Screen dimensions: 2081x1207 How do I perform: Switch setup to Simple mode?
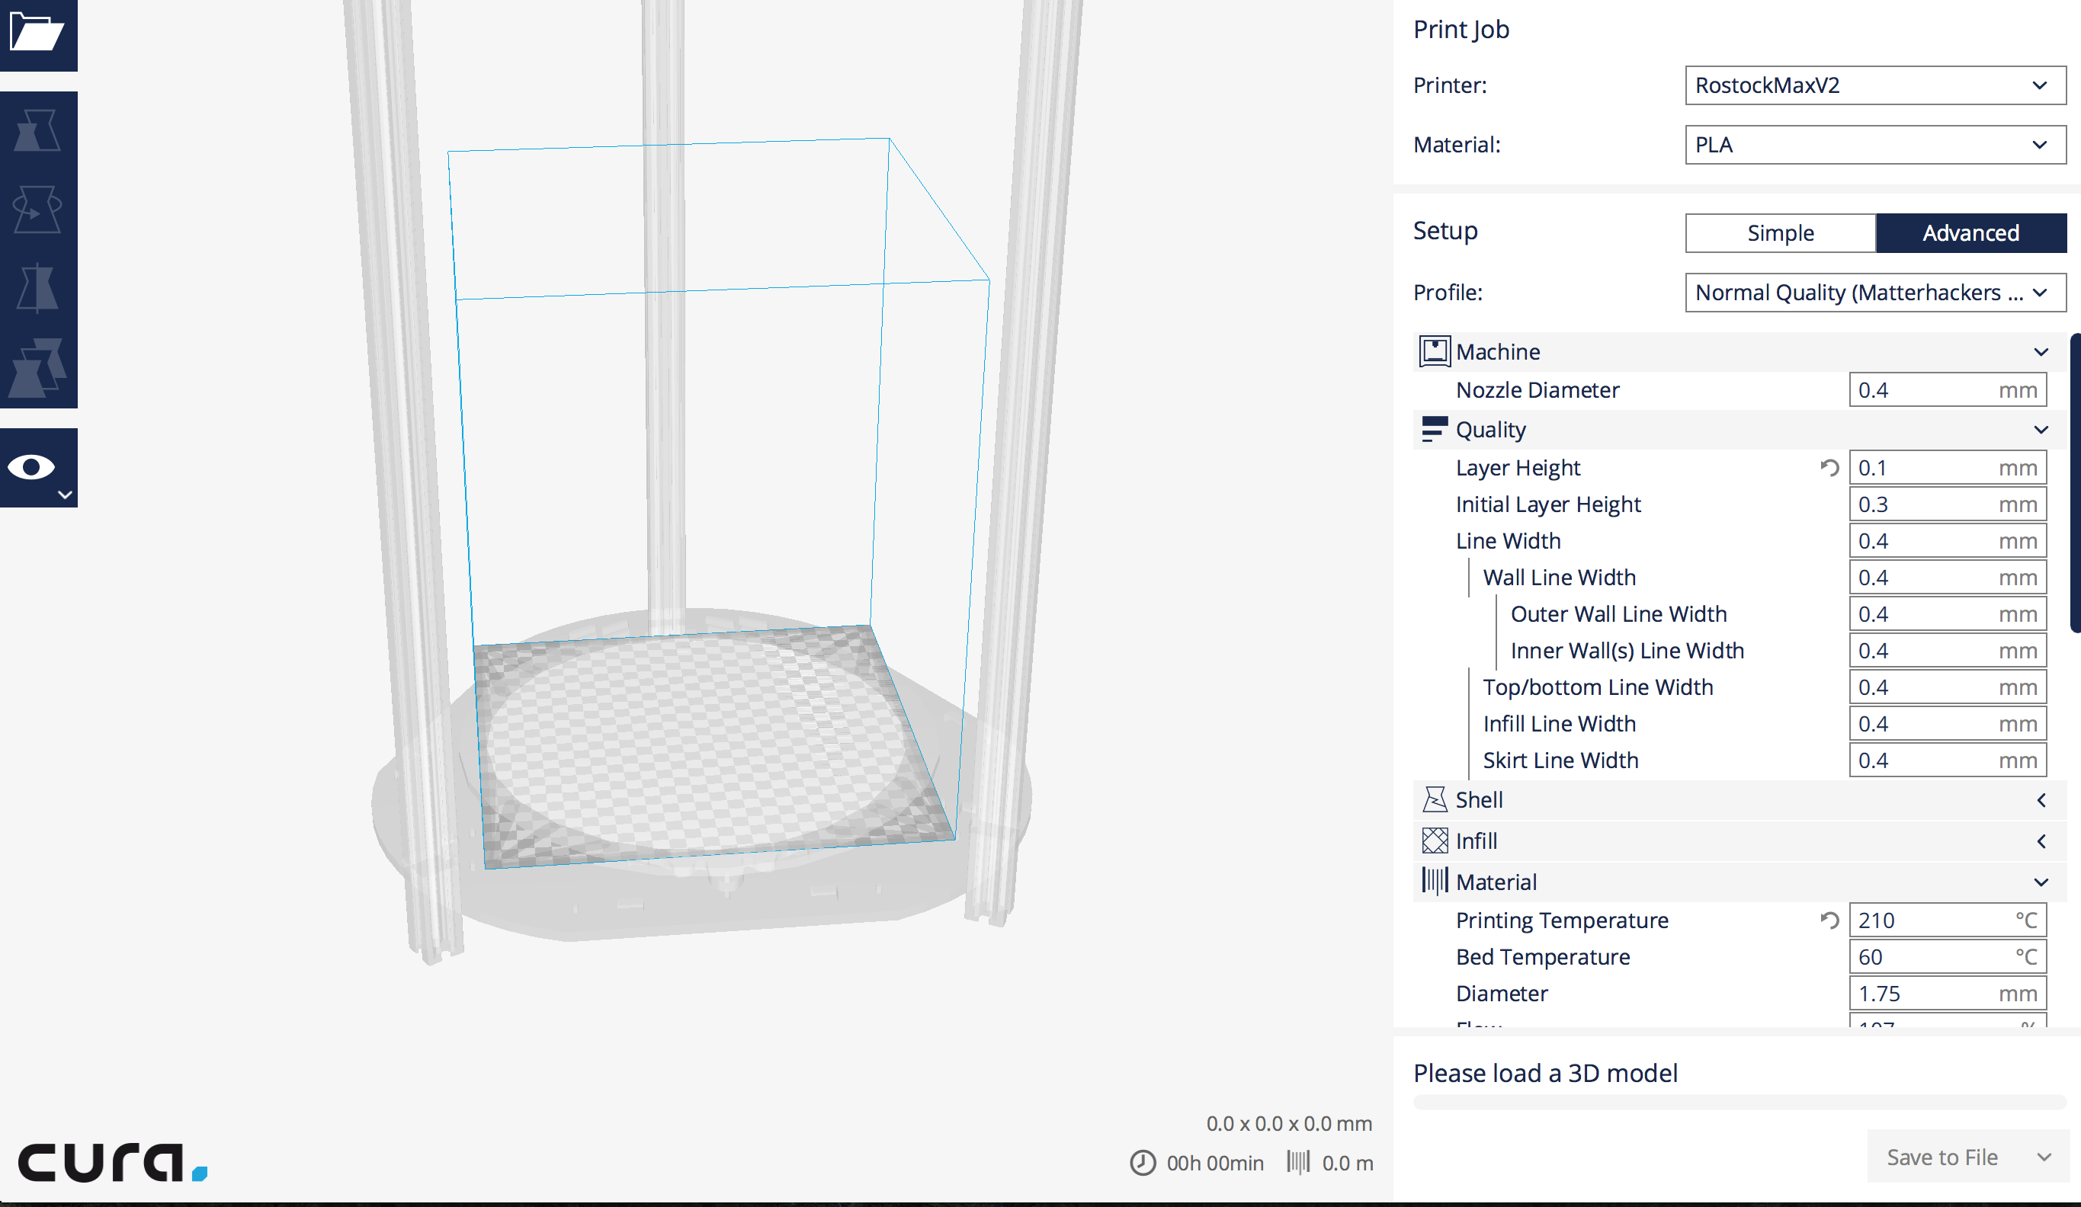[x=1780, y=233]
